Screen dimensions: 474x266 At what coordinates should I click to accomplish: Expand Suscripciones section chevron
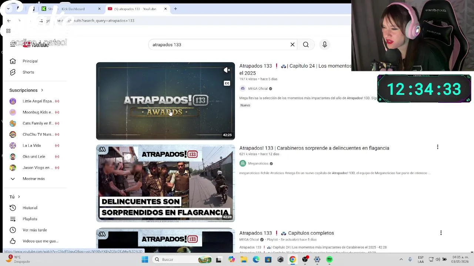coord(42,90)
